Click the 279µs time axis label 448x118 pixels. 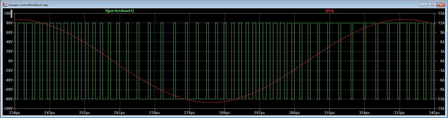pyautogui.click(x=190, y=113)
